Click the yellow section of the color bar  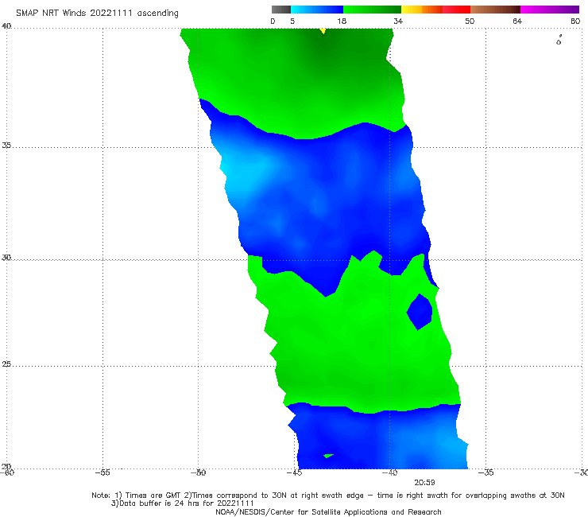click(x=412, y=10)
